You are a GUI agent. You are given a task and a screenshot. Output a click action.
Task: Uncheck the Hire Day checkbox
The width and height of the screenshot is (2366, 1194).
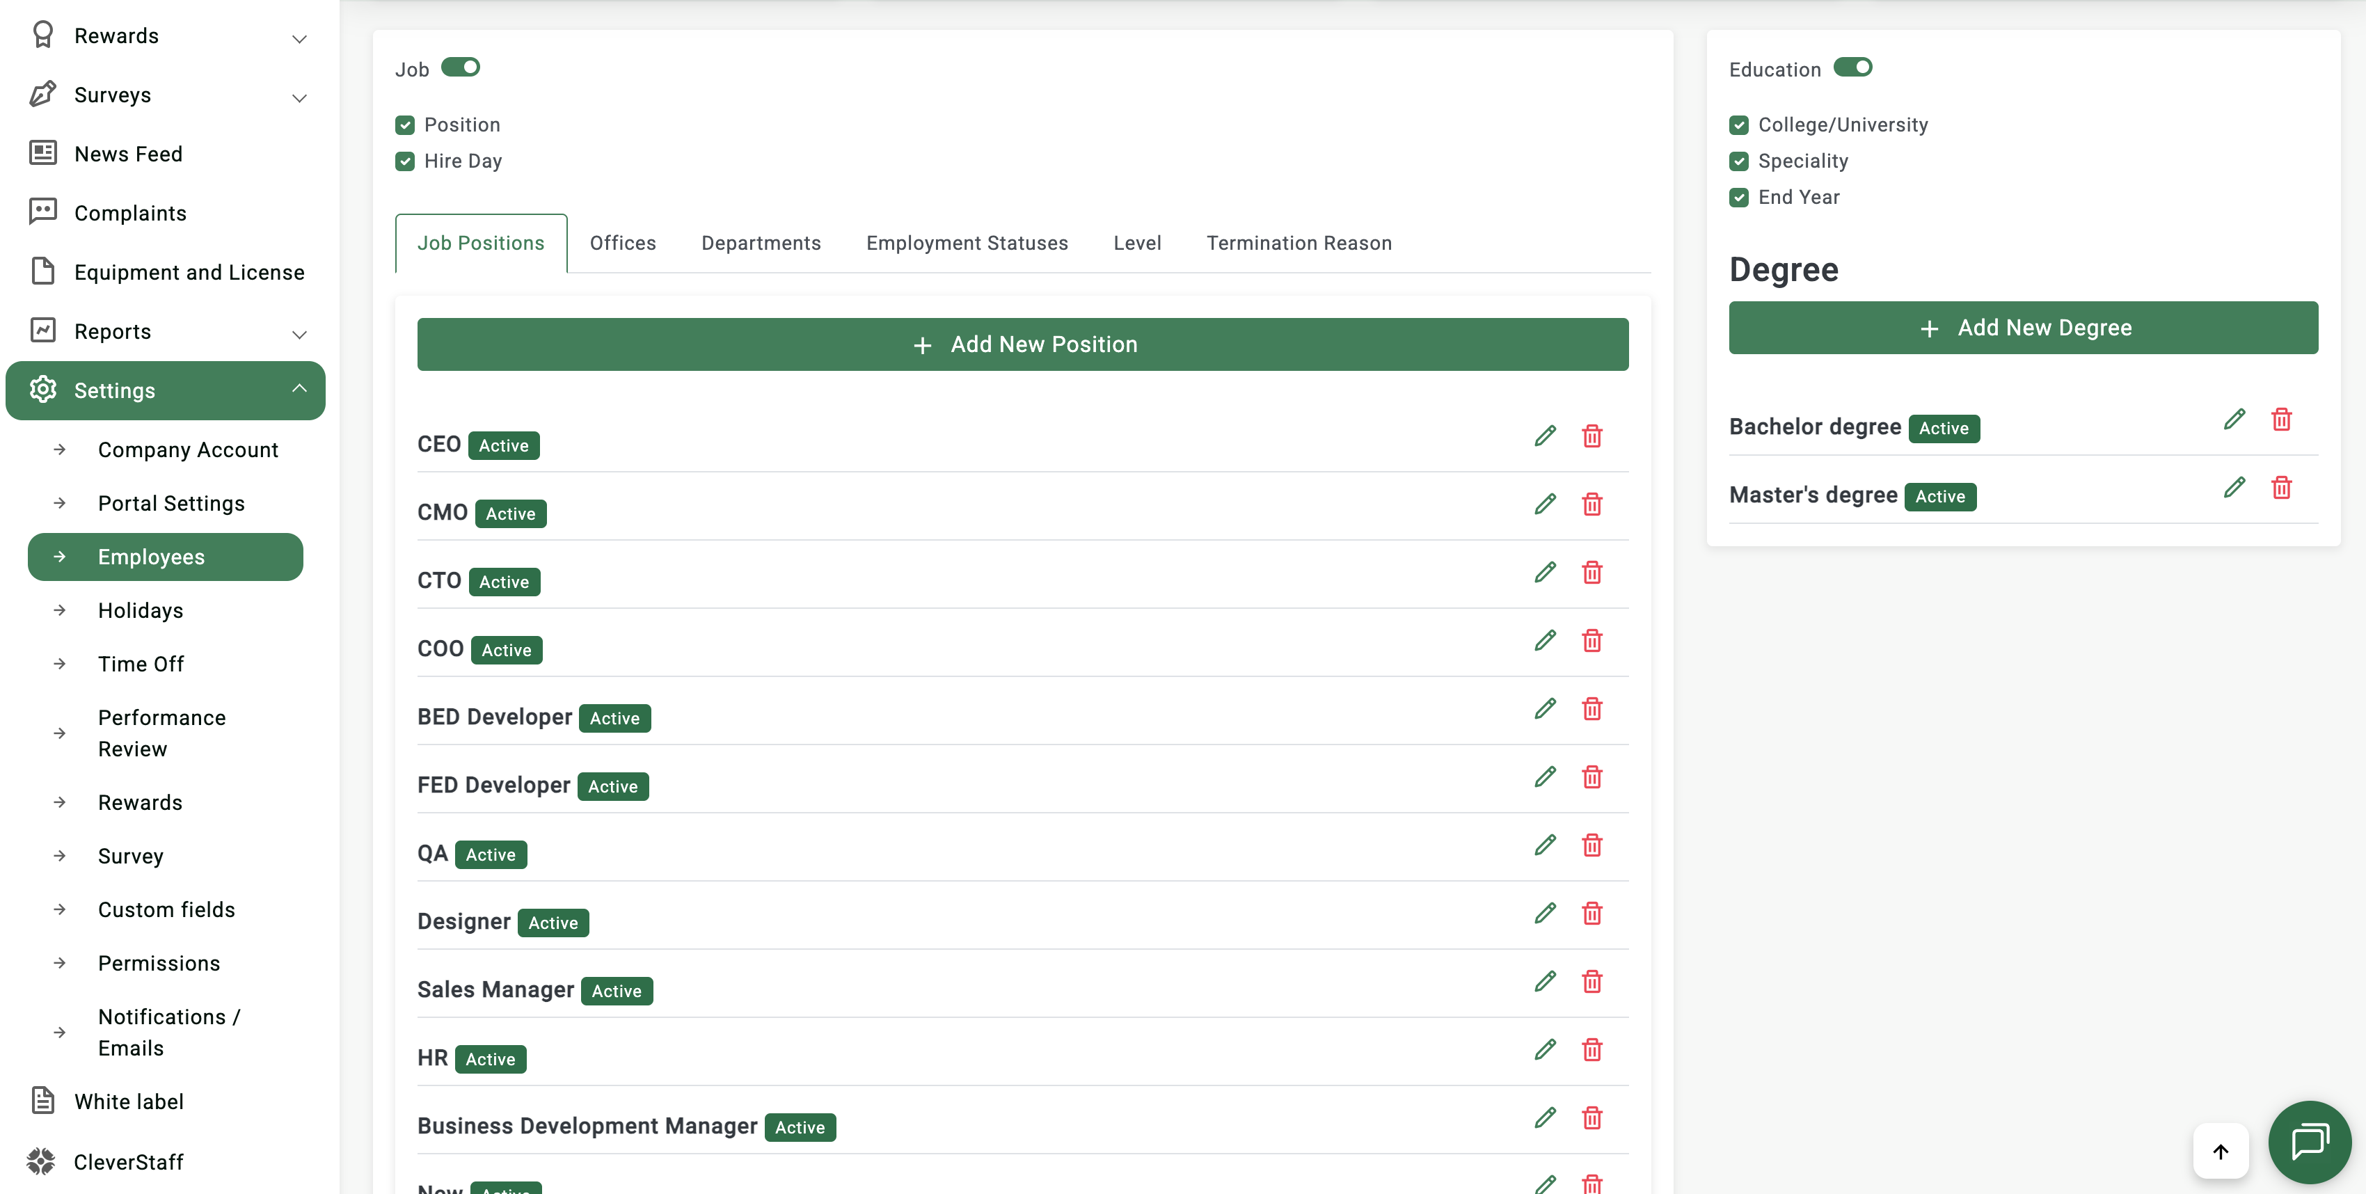tap(404, 161)
